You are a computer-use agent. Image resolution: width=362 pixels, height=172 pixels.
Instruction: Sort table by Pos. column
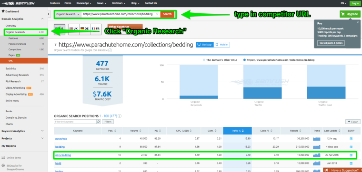[x=112, y=131]
